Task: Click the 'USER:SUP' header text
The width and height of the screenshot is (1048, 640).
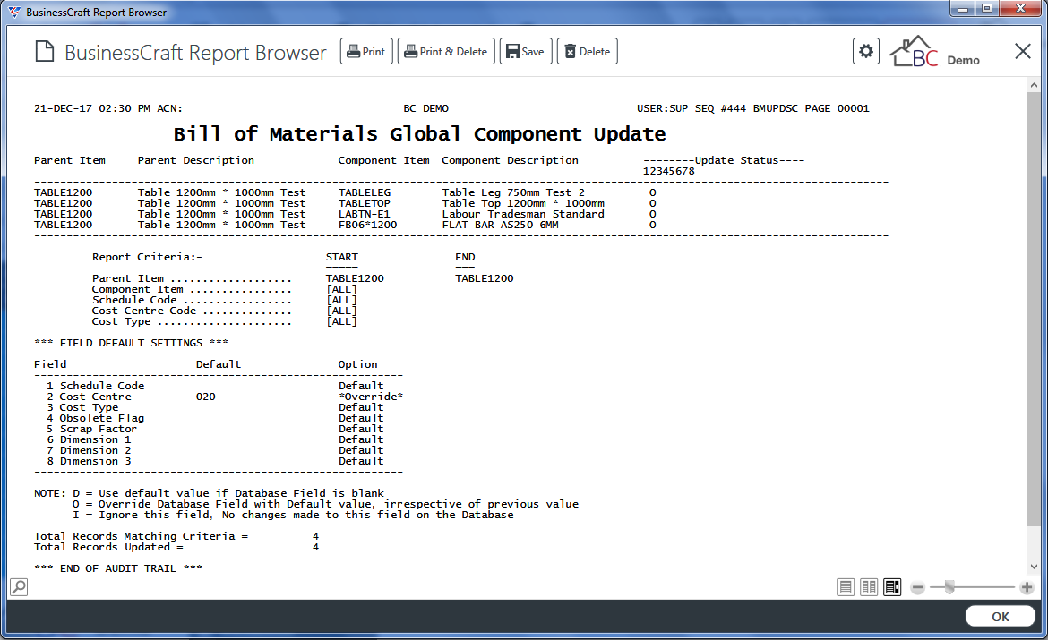Action: 662,108
